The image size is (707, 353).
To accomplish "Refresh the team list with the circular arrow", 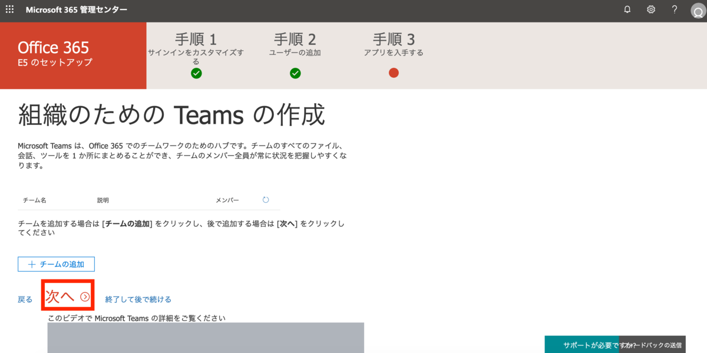I will click(265, 200).
